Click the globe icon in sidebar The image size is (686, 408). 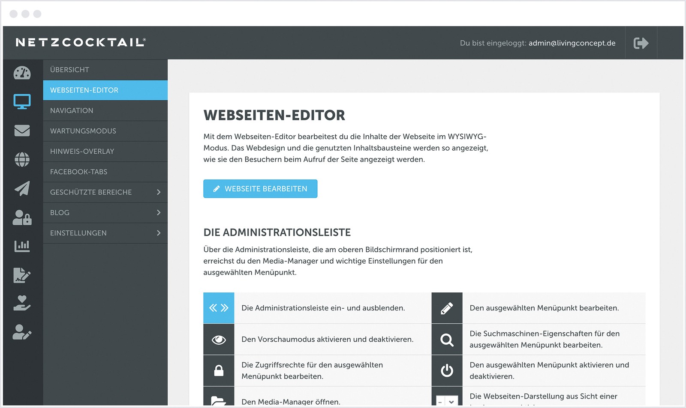(x=22, y=160)
